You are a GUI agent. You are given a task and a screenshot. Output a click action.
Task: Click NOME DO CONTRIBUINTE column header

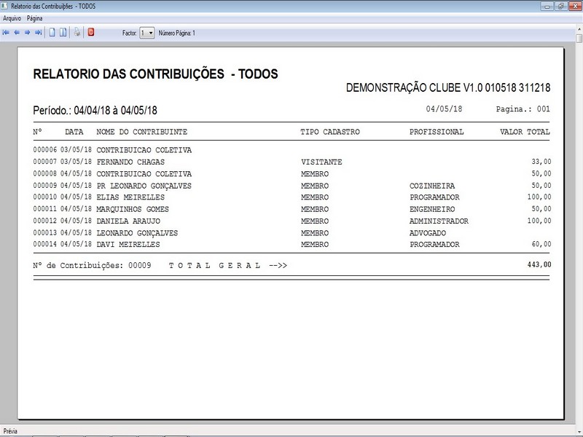tap(141, 132)
